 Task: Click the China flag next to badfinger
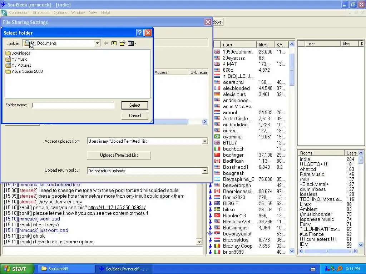pyautogui.click(x=217, y=155)
